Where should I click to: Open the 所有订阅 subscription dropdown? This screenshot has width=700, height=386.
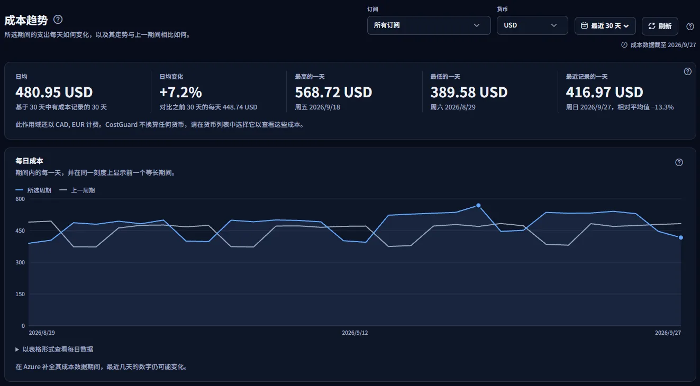click(429, 25)
